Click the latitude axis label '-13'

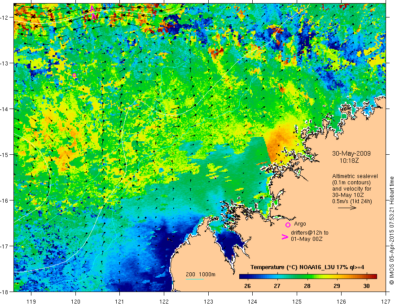click(4, 63)
